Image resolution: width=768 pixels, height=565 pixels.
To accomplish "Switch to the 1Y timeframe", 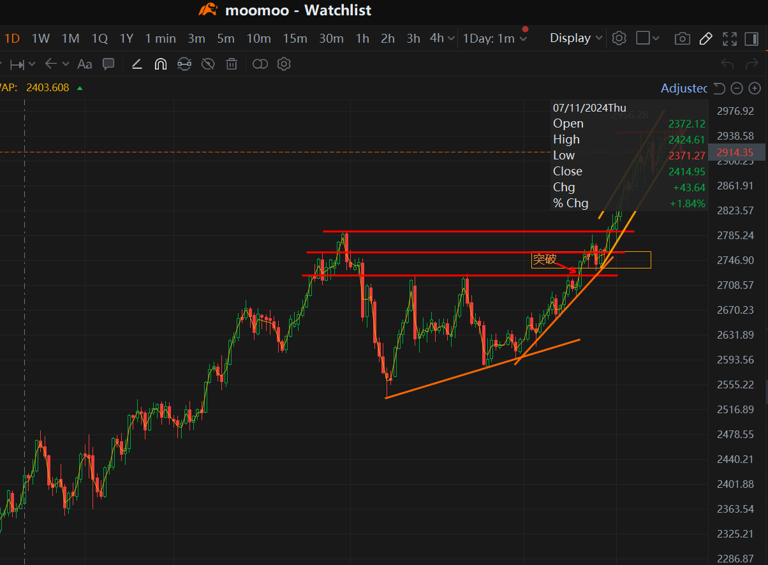I will pyautogui.click(x=126, y=38).
